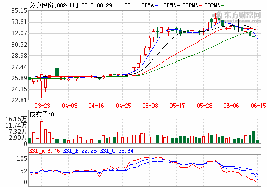
Task: Click the 11.74万 volume axis label
Action: point(16,126)
